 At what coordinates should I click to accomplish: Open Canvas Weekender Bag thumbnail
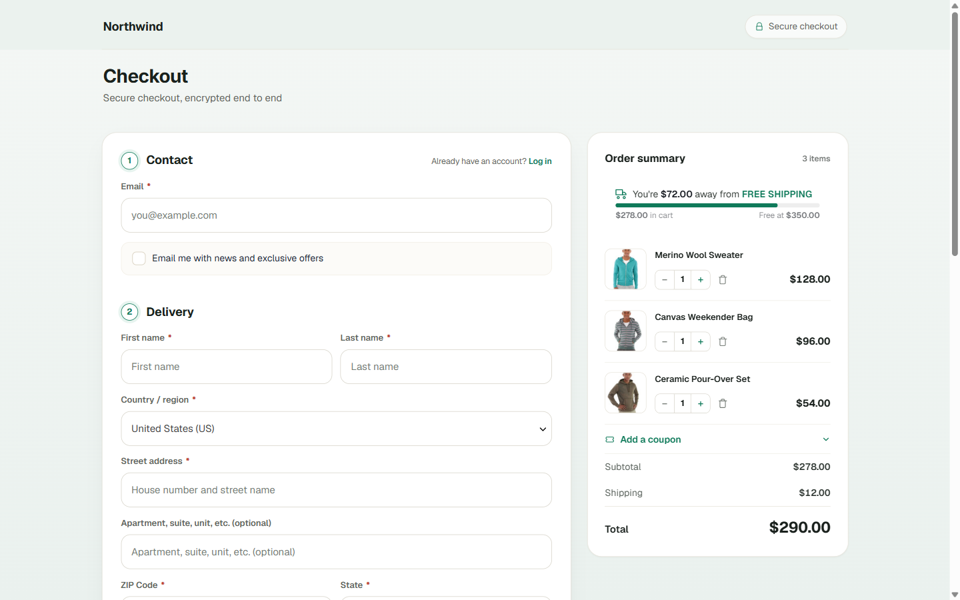(x=625, y=331)
